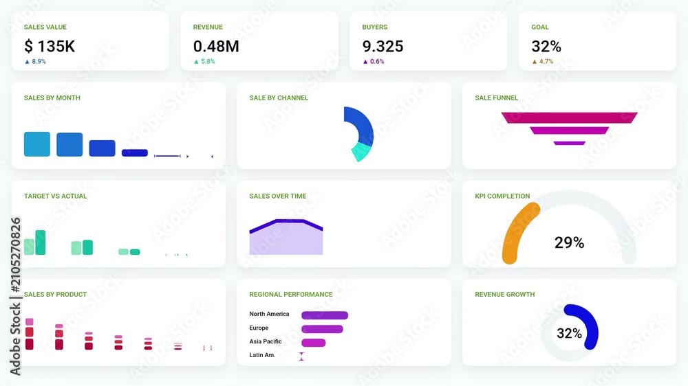The width and height of the screenshot is (688, 386).
Task: Click the Buyers 9.325 card
Action: click(x=428, y=41)
